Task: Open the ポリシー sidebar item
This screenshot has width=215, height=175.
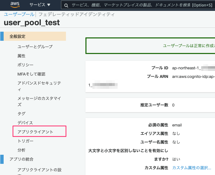Action: tap(25, 65)
